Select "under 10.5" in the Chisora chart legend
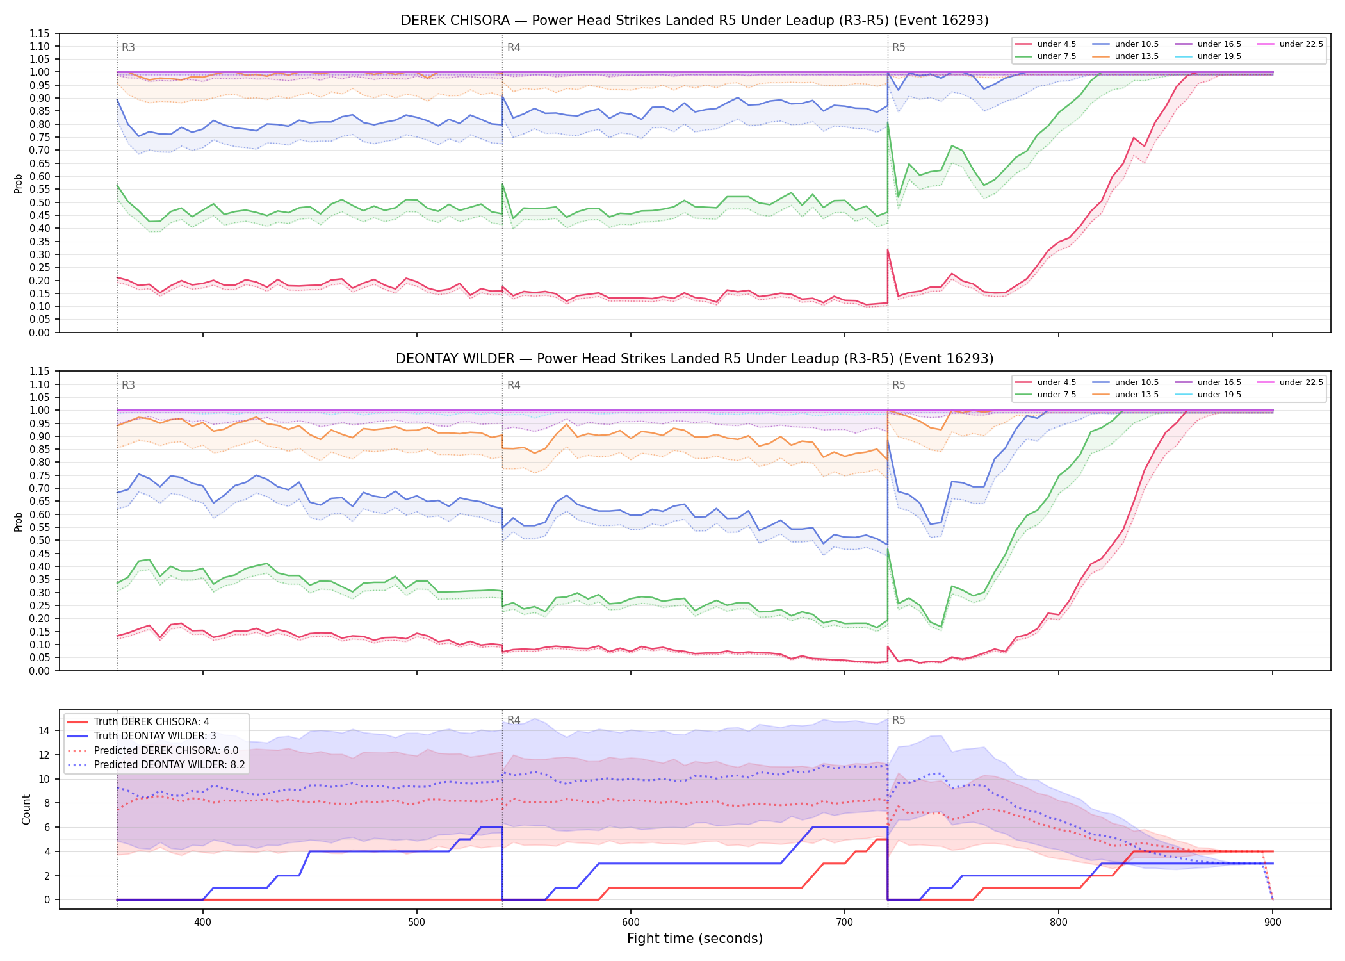 tap(1125, 44)
